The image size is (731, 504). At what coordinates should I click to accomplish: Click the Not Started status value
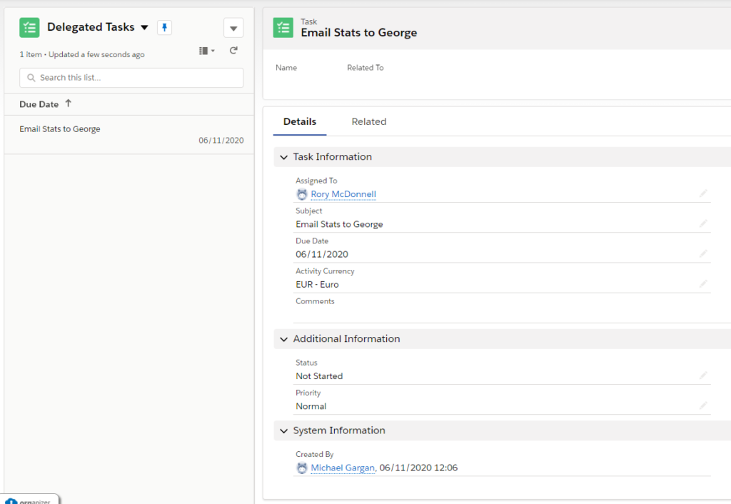(x=319, y=376)
